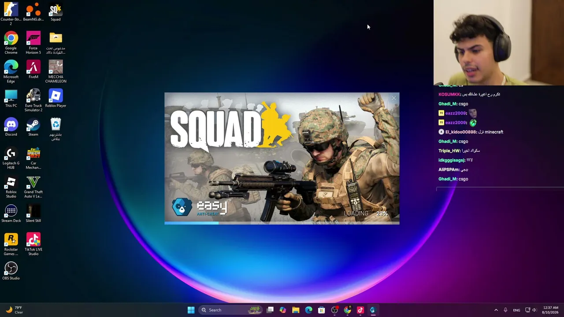Select the Car Mechanic Simulator shortcut
Screen dimensions: 564x317
coord(33,158)
